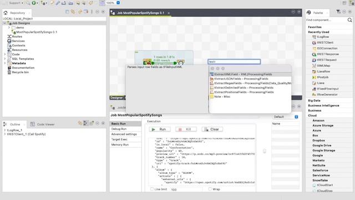355x200 pixels.
Task: Click the Contexts icon in Repository
Action: point(9,46)
